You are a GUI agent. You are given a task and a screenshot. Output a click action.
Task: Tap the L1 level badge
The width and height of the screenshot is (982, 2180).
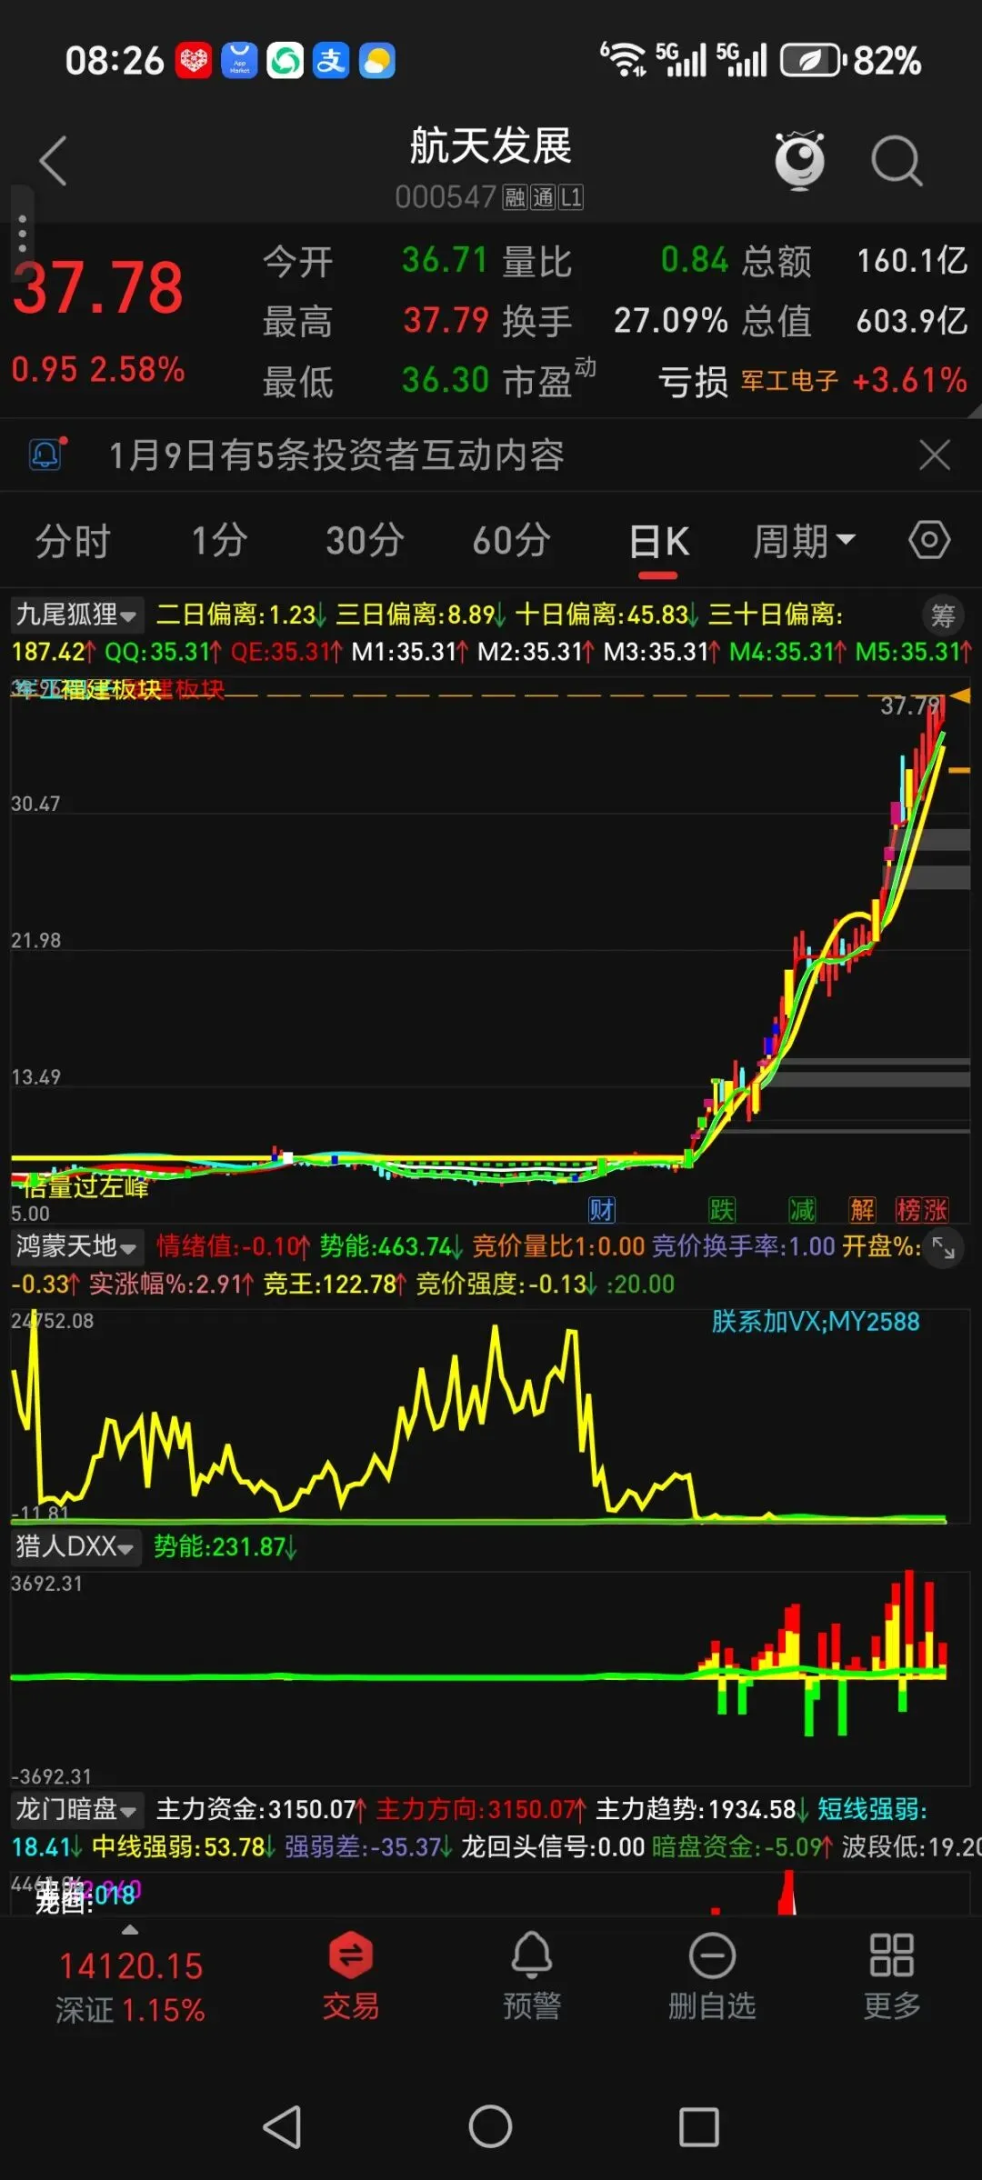coord(571,197)
